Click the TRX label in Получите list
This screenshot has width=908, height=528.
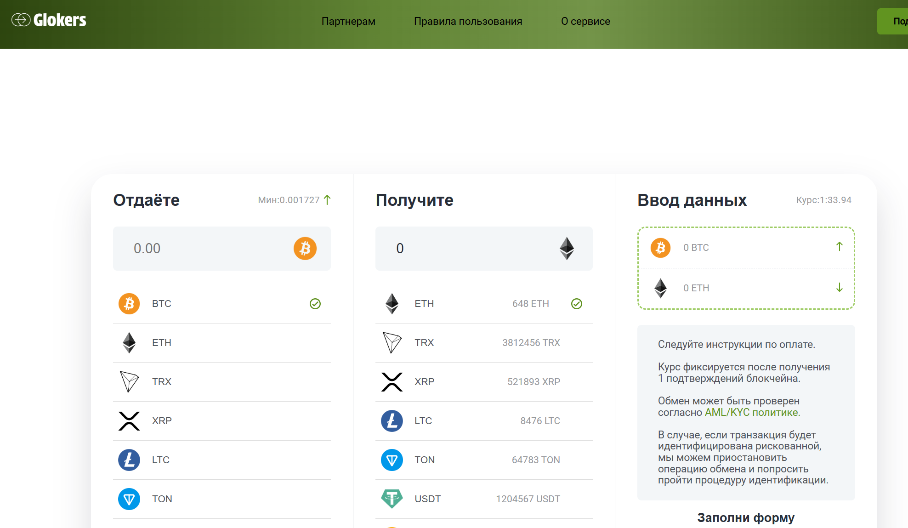tap(424, 343)
